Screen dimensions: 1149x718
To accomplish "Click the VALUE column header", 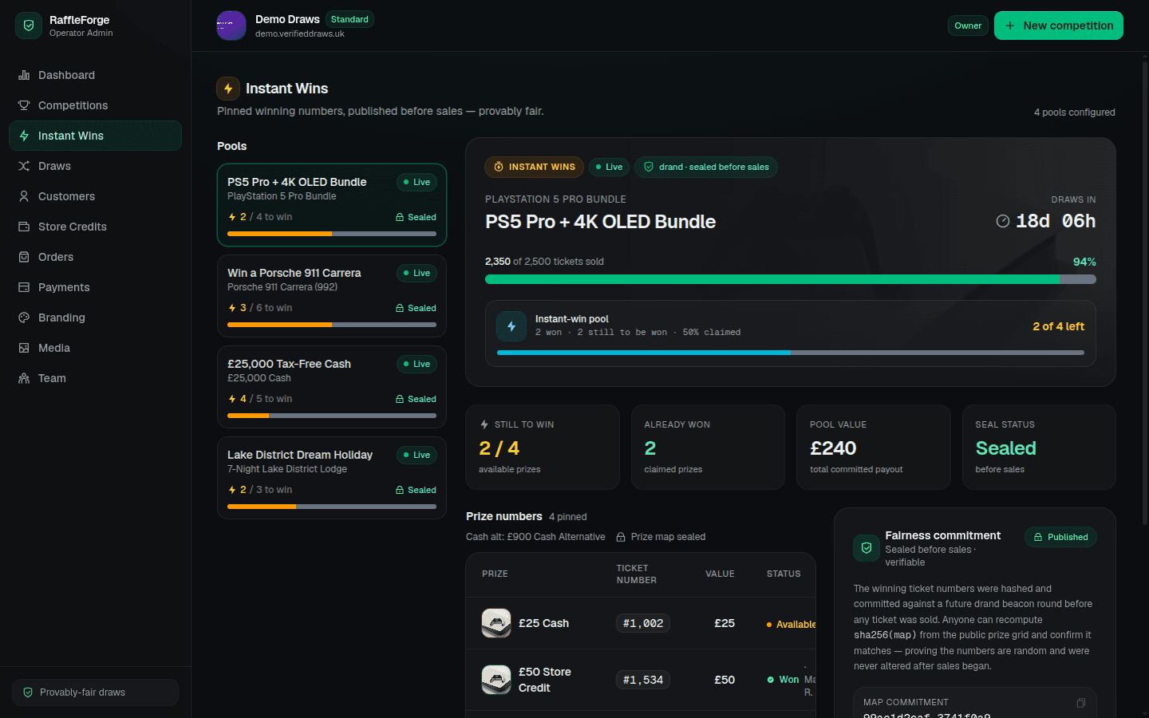I will [720, 574].
